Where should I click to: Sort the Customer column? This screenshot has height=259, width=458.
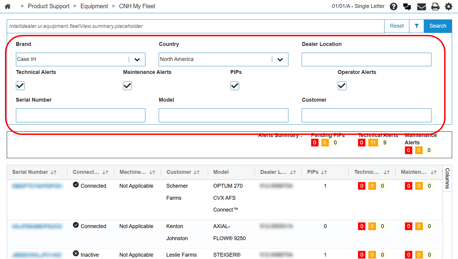click(197, 172)
